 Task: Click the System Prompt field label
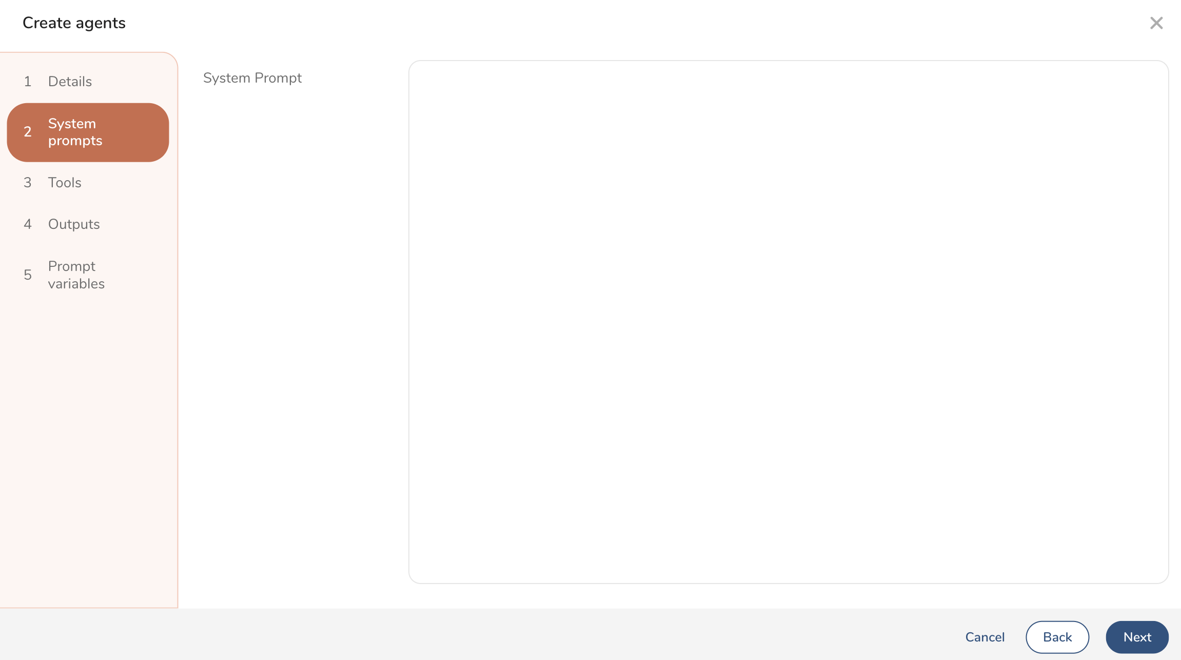tap(252, 78)
